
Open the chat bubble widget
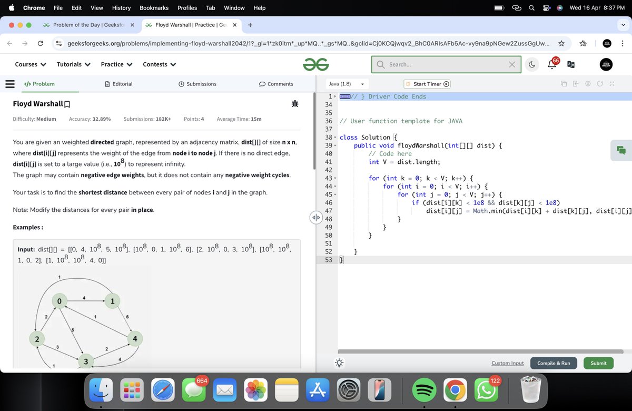621,150
